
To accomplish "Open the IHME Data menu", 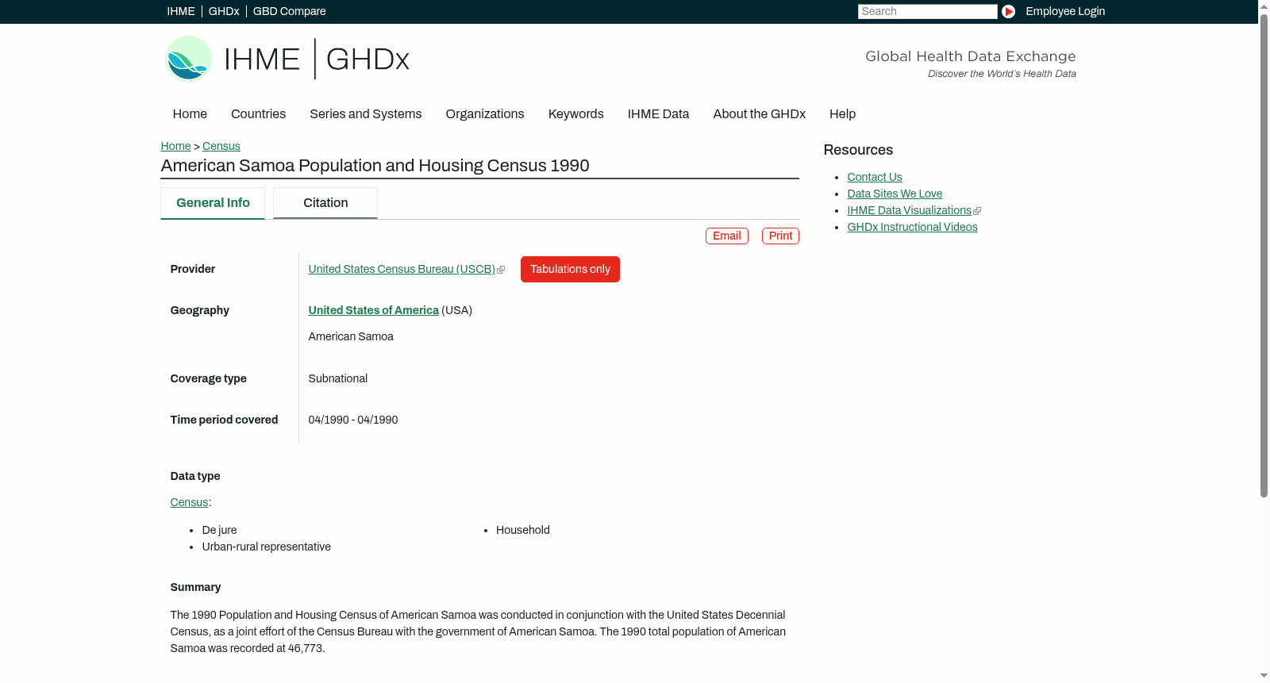I will click(x=658, y=114).
